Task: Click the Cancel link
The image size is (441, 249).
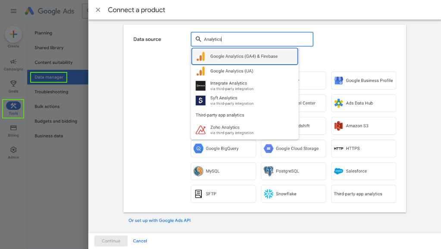Action: pos(140,241)
